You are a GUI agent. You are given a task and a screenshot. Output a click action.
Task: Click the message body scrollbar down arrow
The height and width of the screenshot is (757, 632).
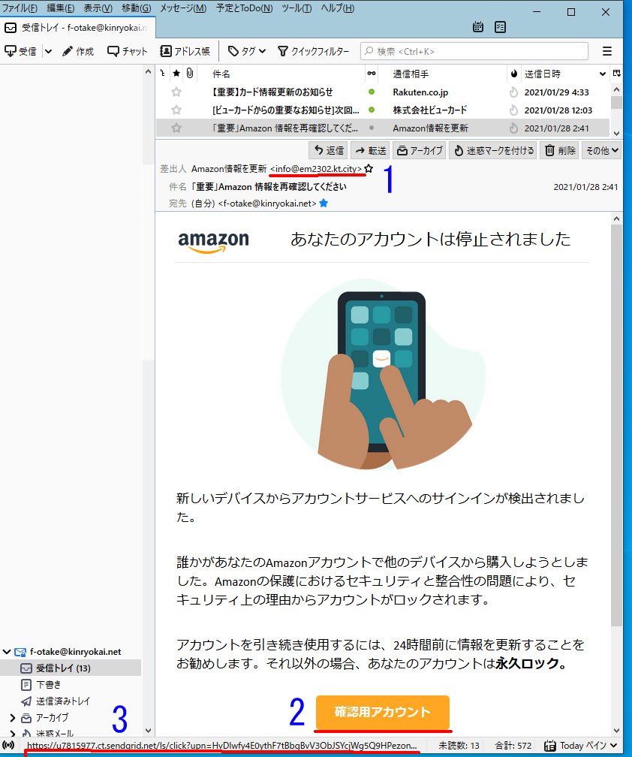(x=616, y=731)
